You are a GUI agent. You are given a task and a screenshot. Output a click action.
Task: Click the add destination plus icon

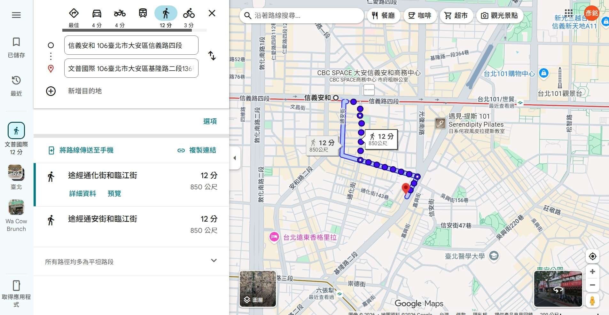tap(51, 91)
